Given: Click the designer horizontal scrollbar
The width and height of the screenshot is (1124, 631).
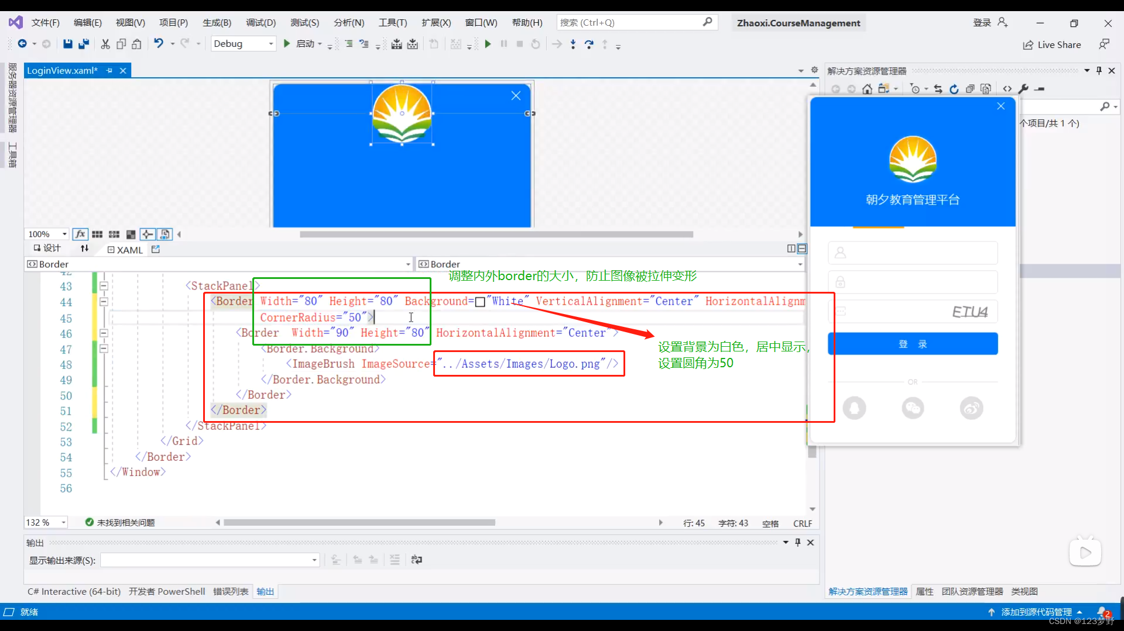Looking at the screenshot, I should [x=496, y=234].
